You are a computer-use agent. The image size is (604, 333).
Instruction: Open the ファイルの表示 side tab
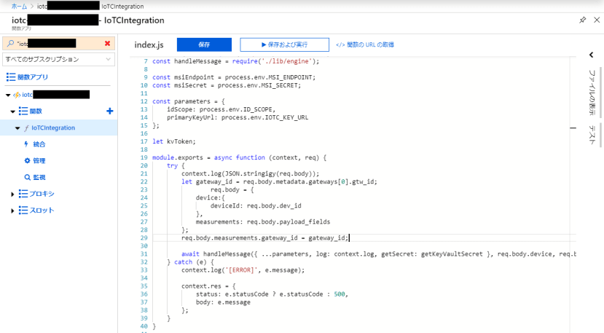tap(592, 92)
